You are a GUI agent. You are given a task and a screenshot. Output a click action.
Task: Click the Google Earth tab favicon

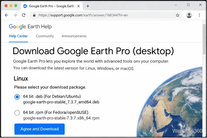point(25,6)
